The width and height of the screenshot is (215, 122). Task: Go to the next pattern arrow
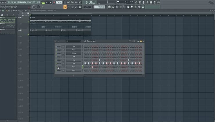coord(106,7)
